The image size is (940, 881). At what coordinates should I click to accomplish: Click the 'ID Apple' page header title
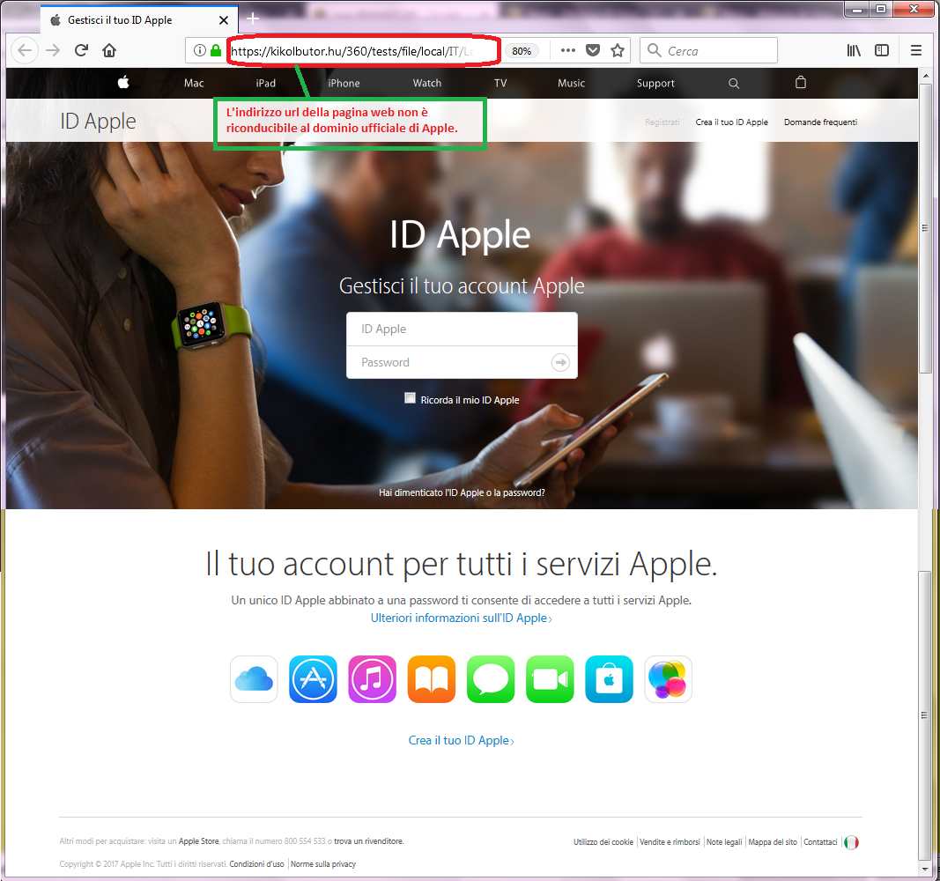[98, 121]
